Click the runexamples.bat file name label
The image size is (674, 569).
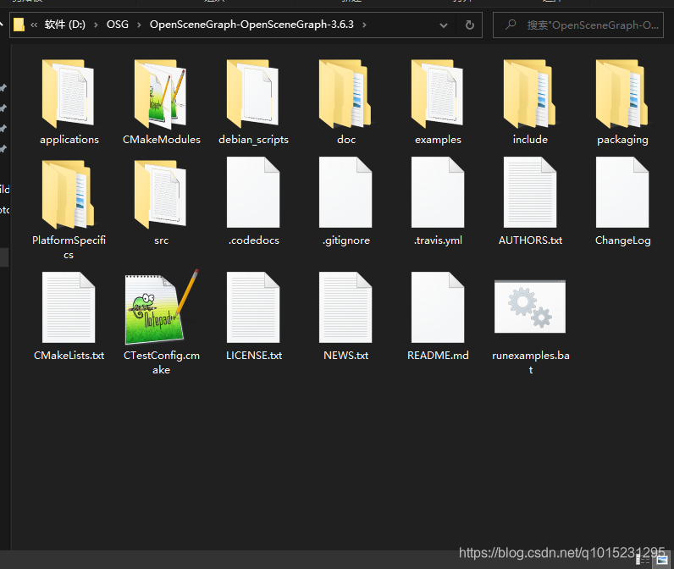coord(530,362)
